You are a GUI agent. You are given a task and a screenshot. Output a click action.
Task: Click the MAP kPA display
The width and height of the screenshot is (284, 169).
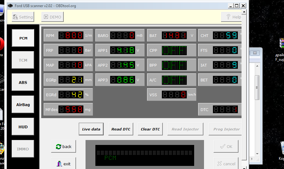(x=71, y=65)
